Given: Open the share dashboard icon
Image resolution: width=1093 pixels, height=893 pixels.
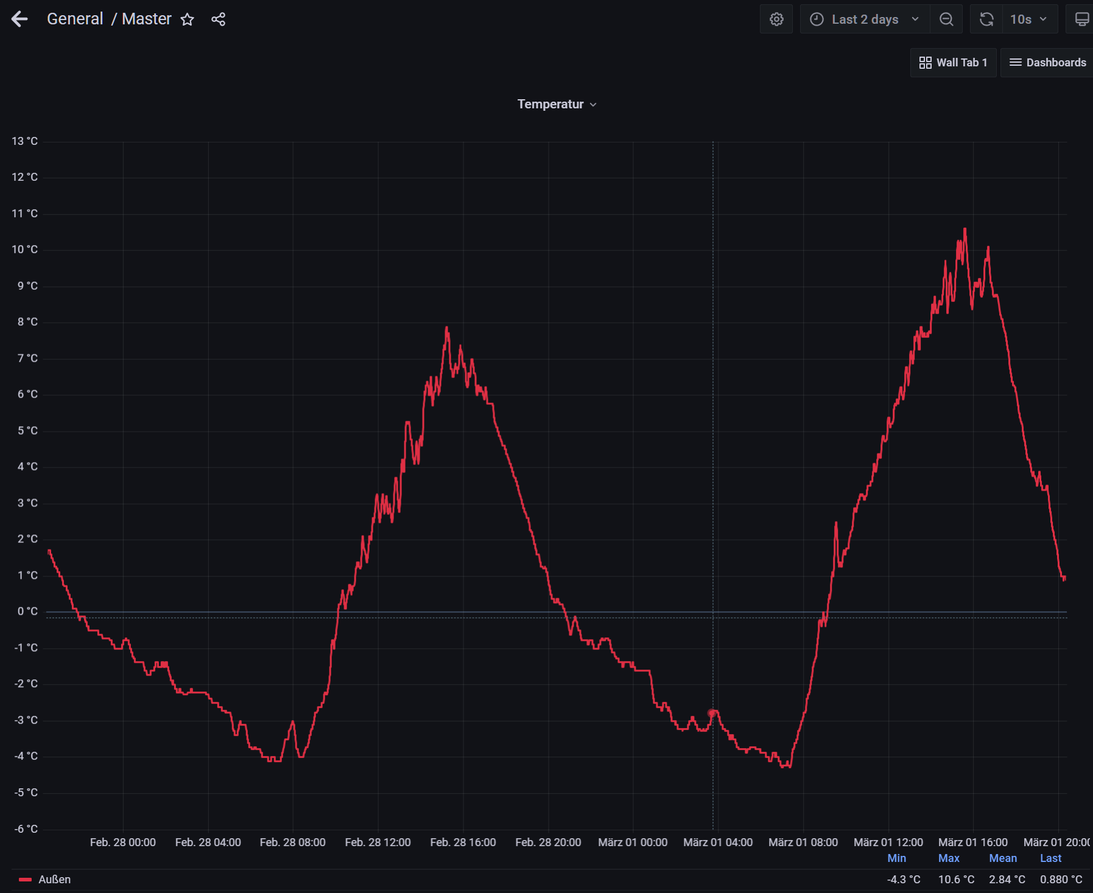Looking at the screenshot, I should (219, 19).
